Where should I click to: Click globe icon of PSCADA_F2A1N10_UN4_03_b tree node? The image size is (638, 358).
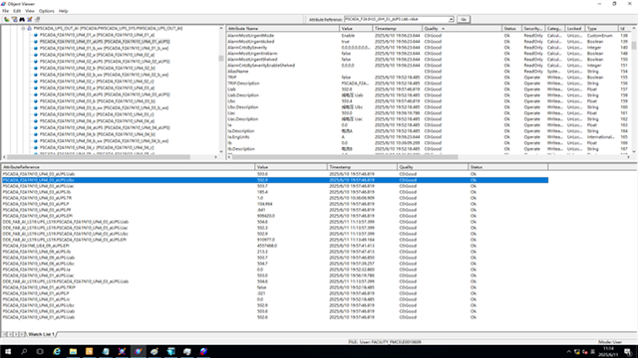coord(36,101)
